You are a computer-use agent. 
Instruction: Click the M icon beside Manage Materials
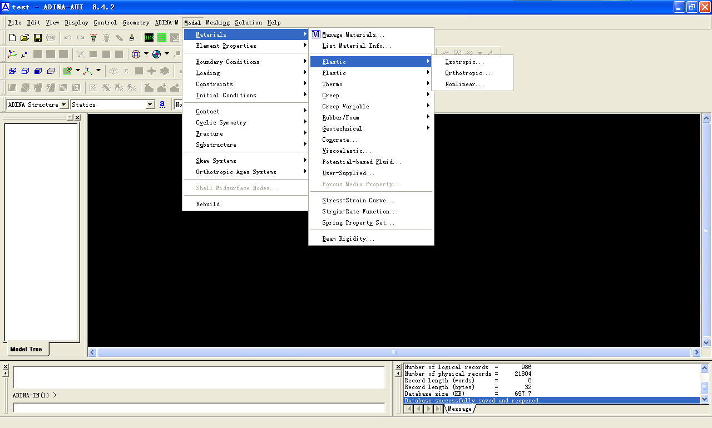click(x=315, y=34)
